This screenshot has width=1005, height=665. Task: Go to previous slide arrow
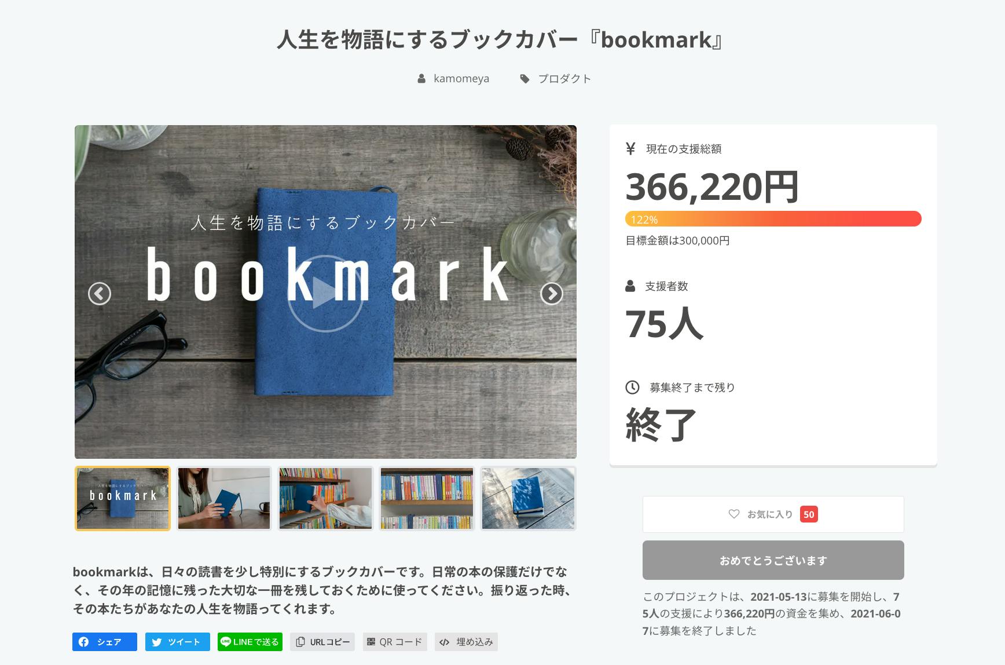pos(100,294)
